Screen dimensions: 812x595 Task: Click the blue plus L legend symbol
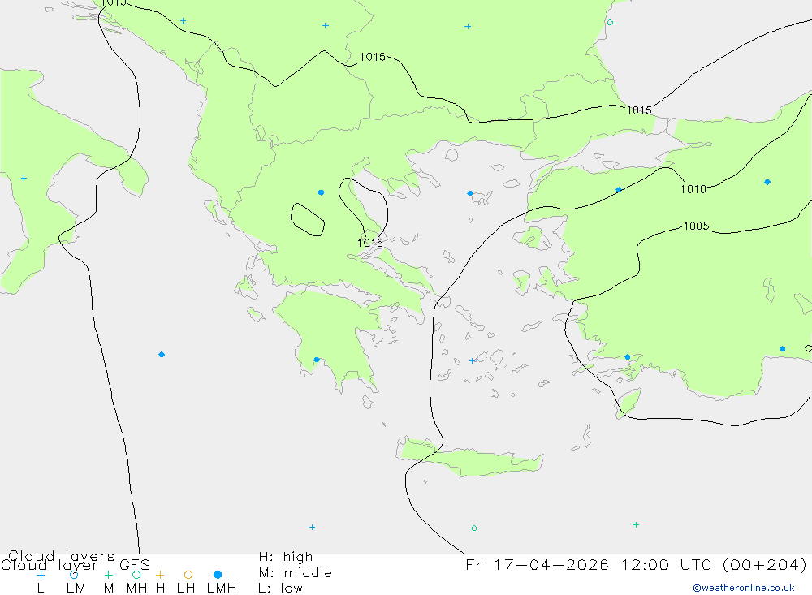click(41, 575)
